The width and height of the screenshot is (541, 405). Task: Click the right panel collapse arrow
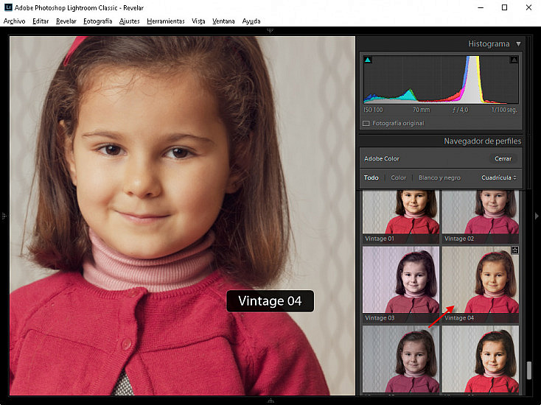pyautogui.click(x=537, y=216)
